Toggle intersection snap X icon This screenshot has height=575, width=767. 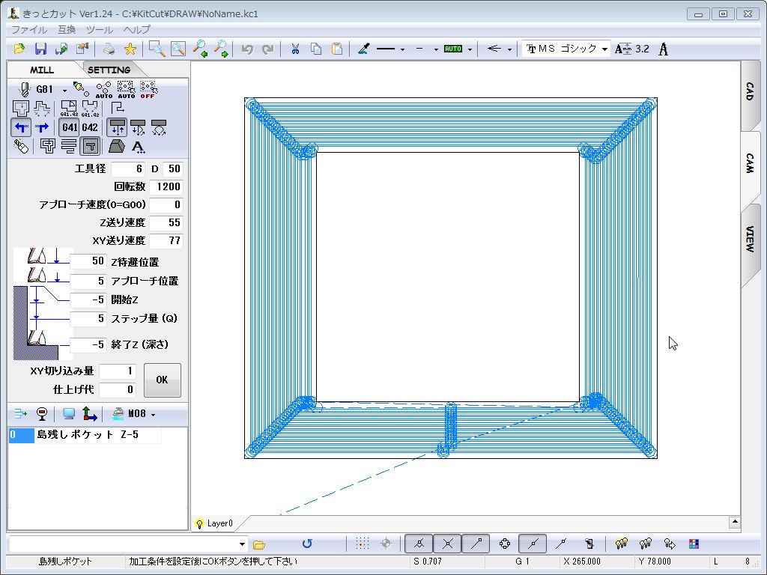pyautogui.click(x=447, y=544)
